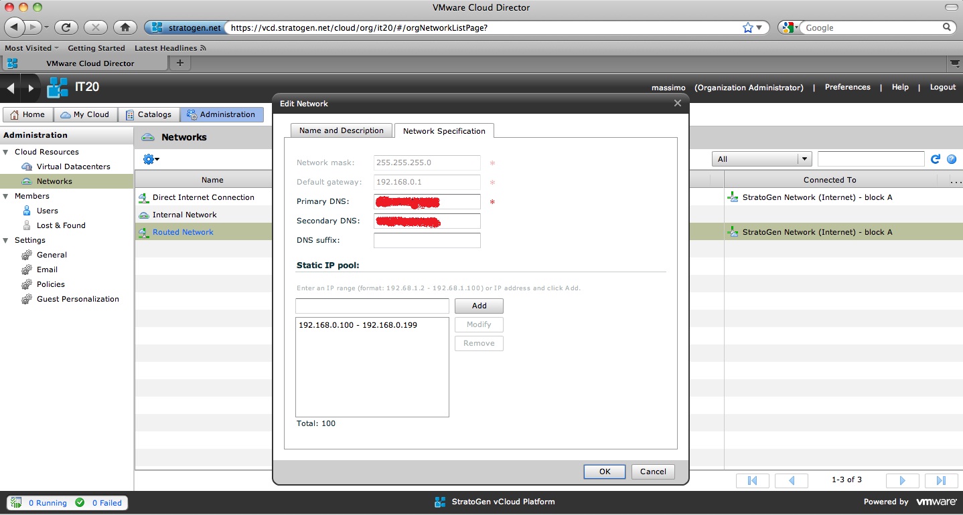Open the Help link in the header
963x515 pixels.
click(x=900, y=87)
